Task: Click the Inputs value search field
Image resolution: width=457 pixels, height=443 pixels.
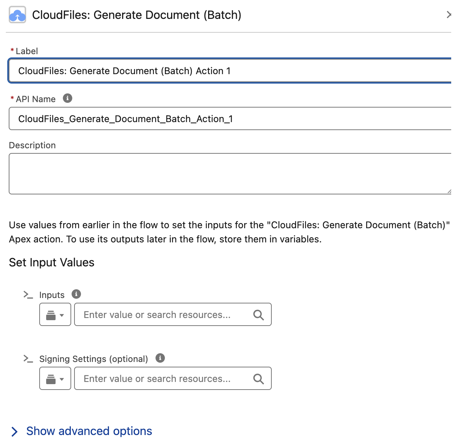Action: pos(173,314)
